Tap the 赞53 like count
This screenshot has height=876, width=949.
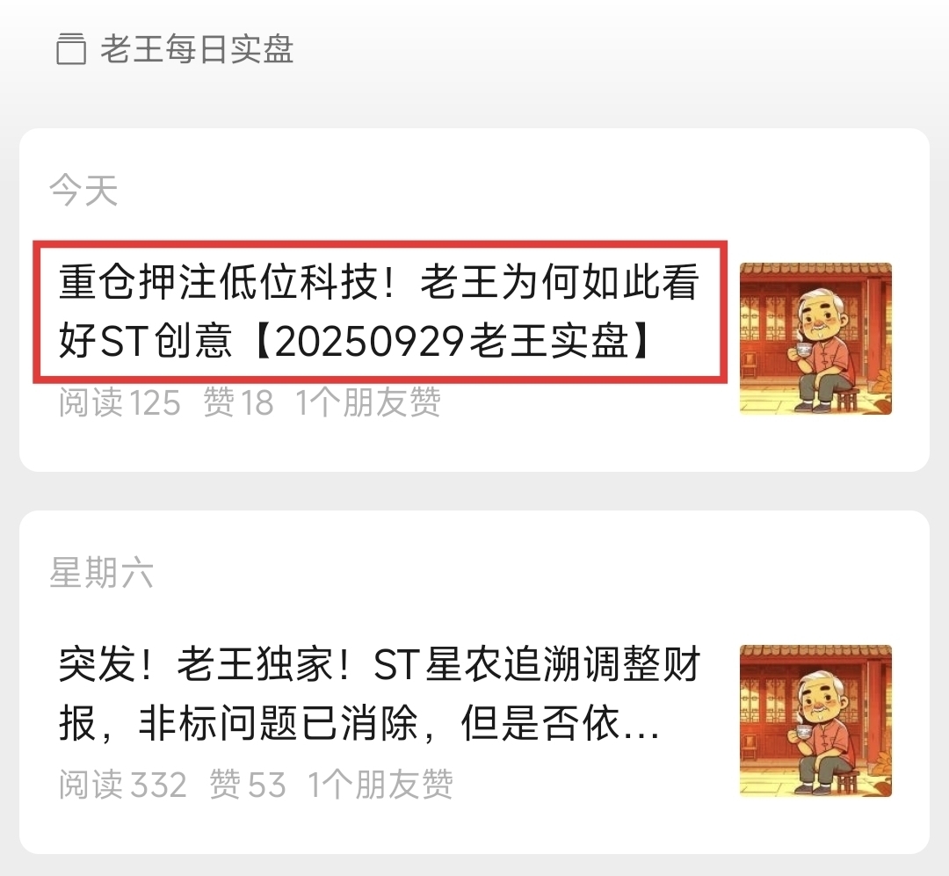248,784
